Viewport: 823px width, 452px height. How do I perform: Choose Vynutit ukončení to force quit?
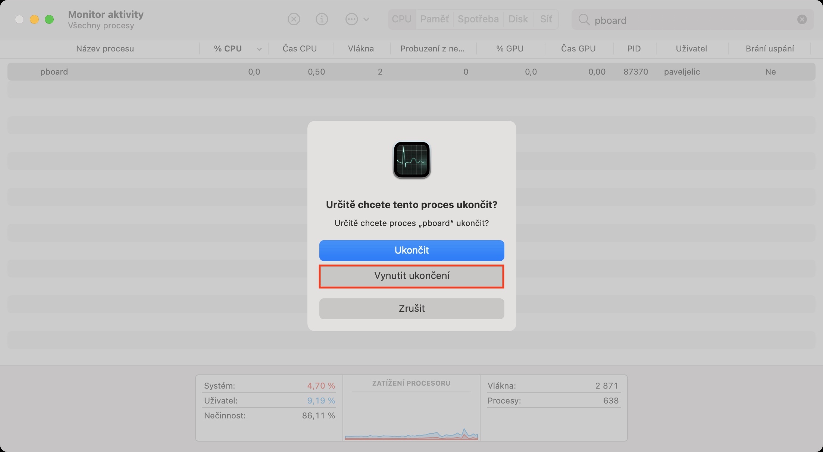[x=411, y=276]
